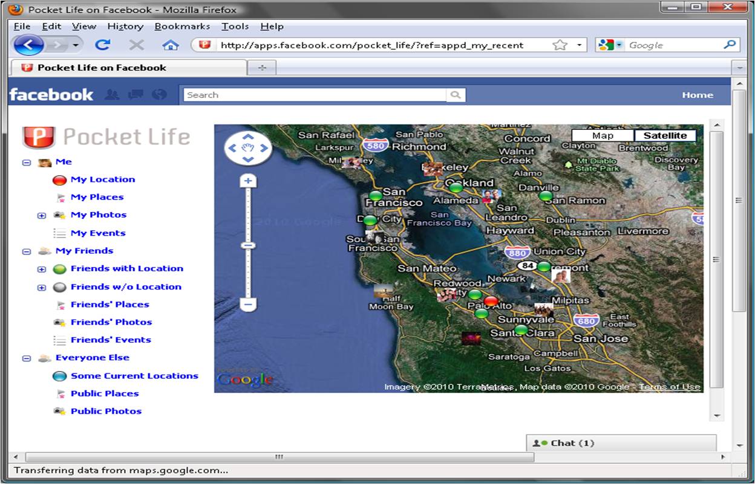This screenshot has width=755, height=484.
Task: Open the History menu
Action: point(125,27)
